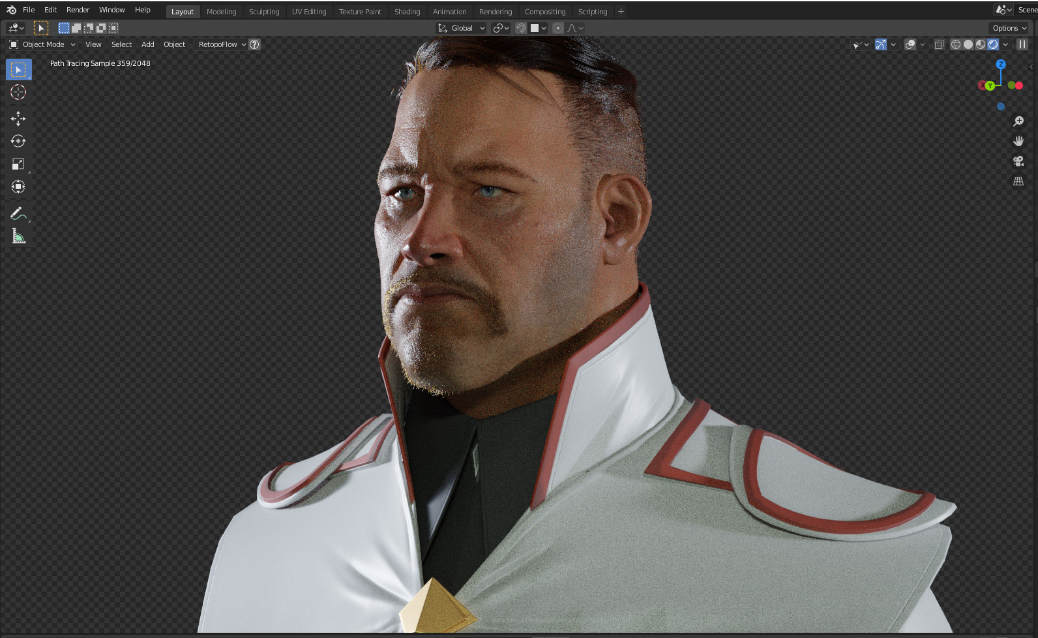This screenshot has height=638, width=1038.
Task: Switch perspective/orthographic with grid icon
Action: 1018,181
